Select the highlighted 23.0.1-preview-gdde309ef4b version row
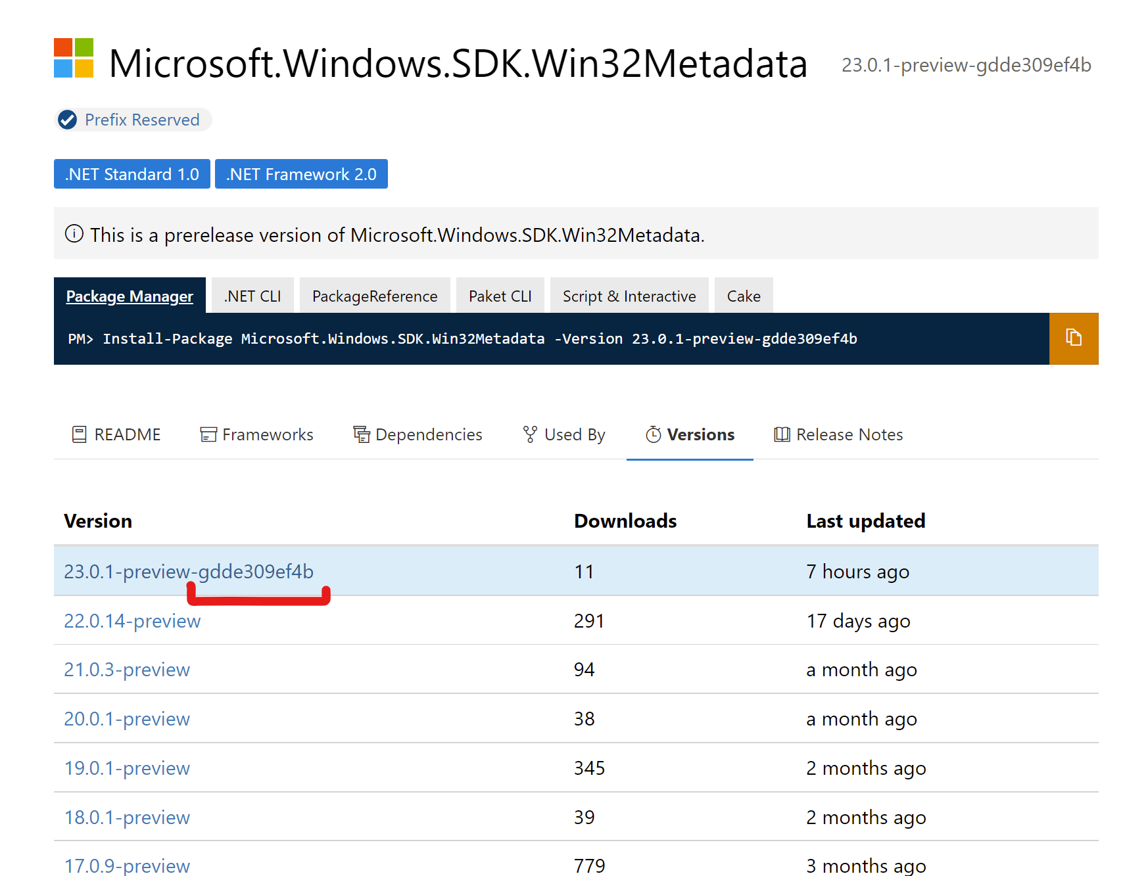Screen dimensions: 1123x876 (x=189, y=571)
